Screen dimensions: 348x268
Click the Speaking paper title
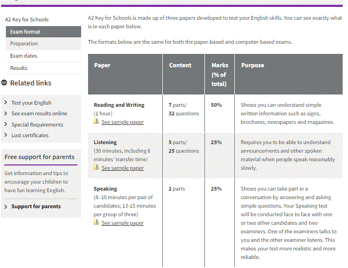coord(106,189)
